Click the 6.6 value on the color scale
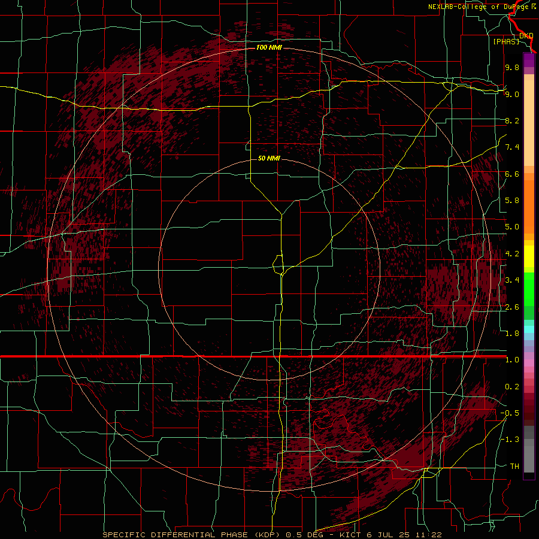 point(512,174)
